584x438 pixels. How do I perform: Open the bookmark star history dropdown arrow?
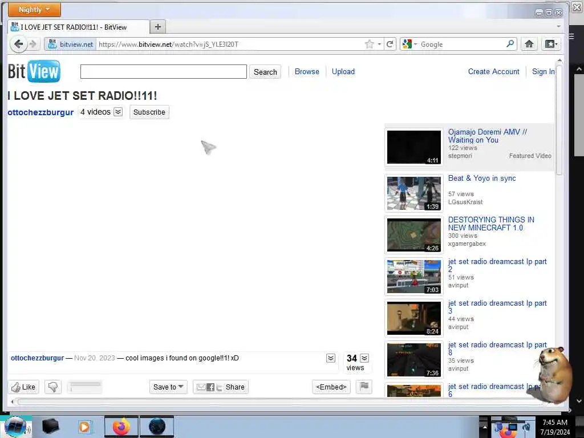pos(379,44)
